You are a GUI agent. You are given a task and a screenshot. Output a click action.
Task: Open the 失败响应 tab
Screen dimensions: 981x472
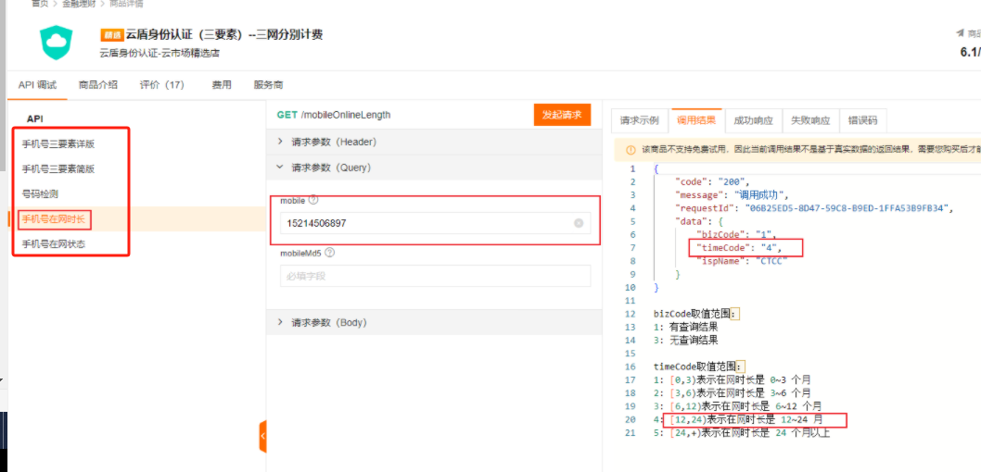click(810, 120)
